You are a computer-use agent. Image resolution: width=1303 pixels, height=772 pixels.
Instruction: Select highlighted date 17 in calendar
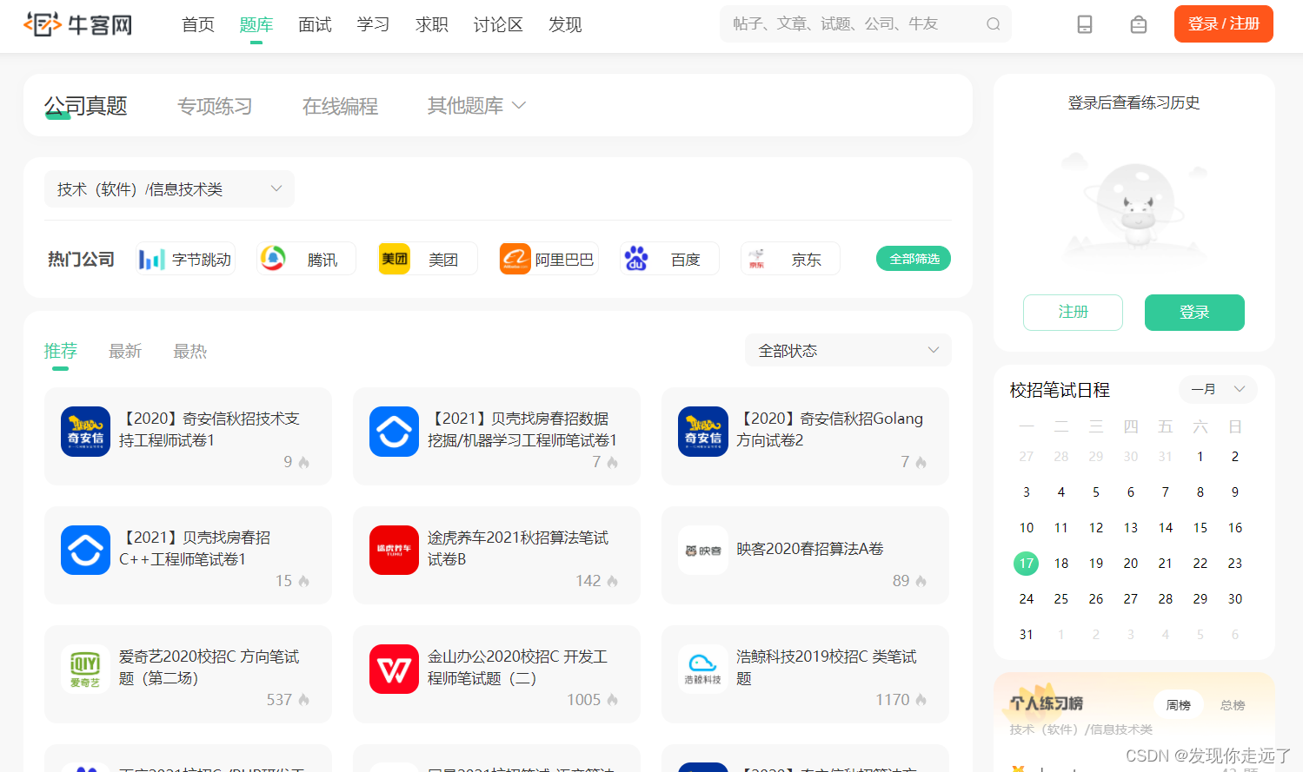coord(1027,564)
